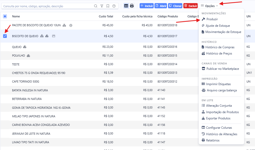This screenshot has width=255, height=150.
Task: Choose Ajuste de Estoque menu entry
Action: (x=216, y=26)
